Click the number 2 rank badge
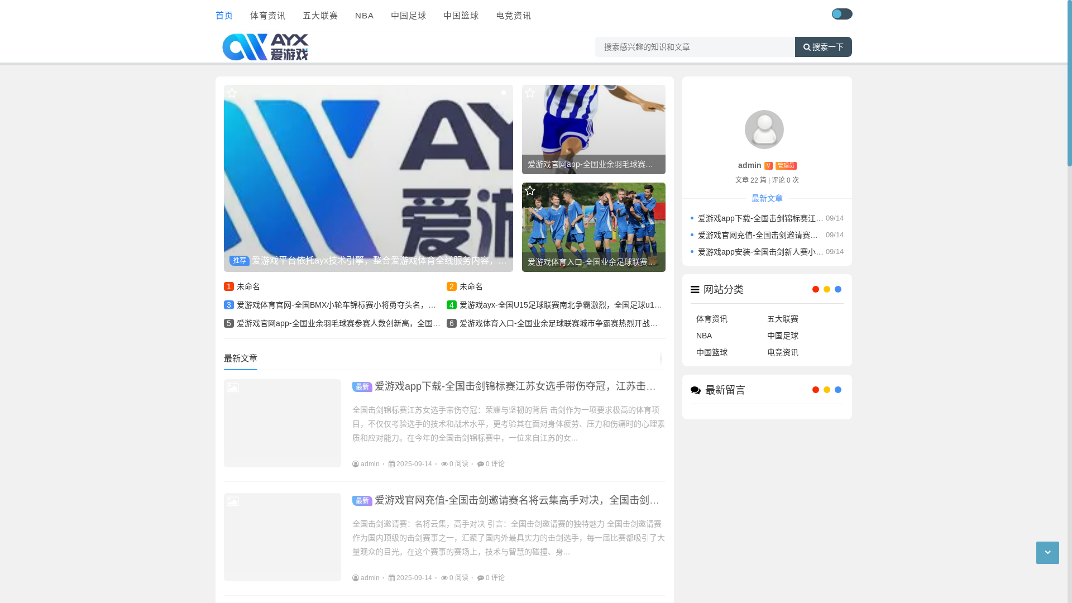1072x603 pixels. click(x=452, y=286)
